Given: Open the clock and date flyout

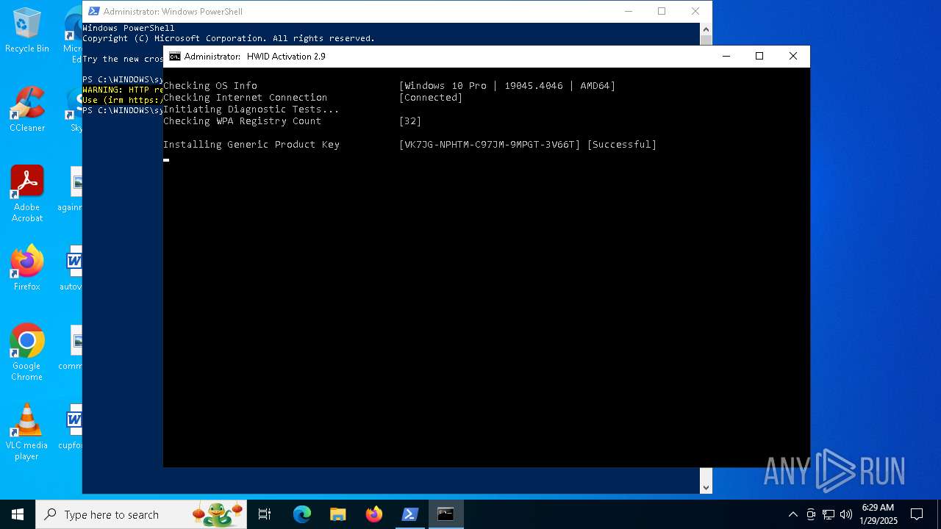Looking at the screenshot, I should click(878, 514).
